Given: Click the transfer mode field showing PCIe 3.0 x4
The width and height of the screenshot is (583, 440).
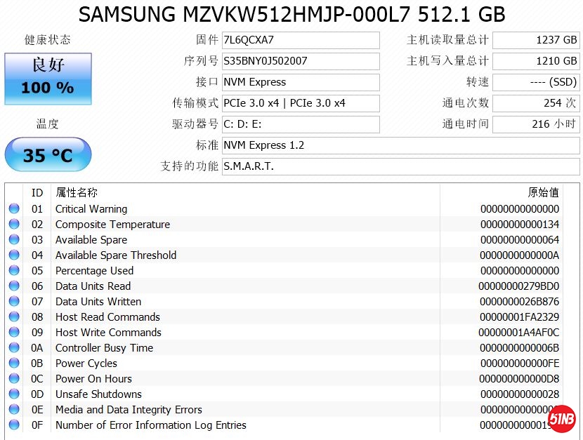Looking at the screenshot, I should (301, 103).
